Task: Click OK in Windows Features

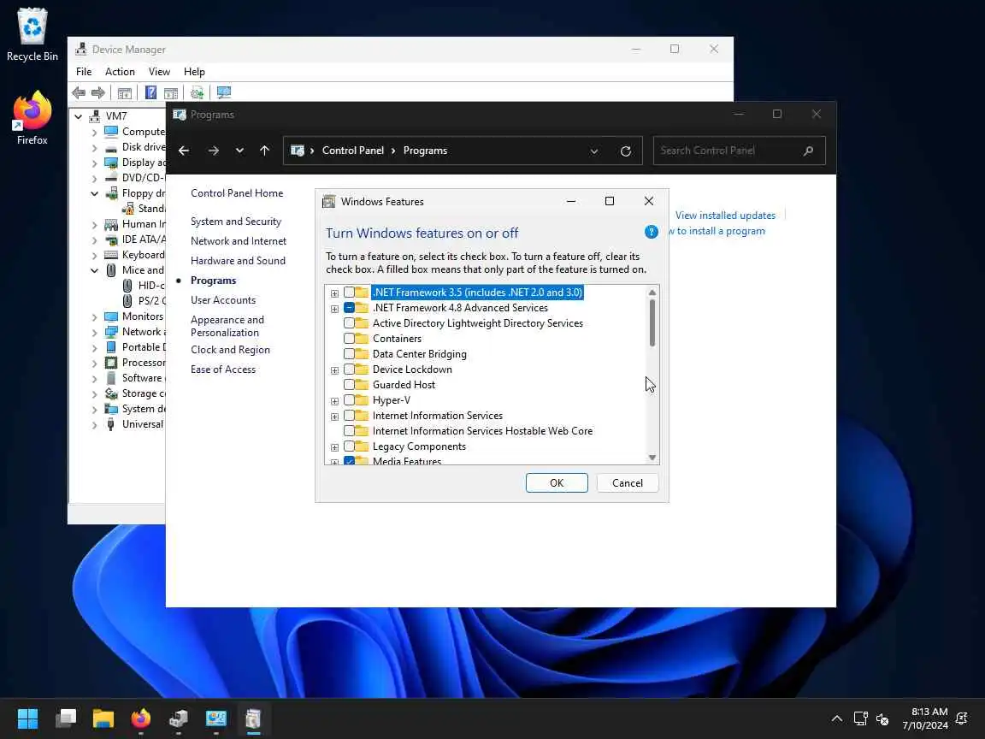Action: click(x=557, y=482)
